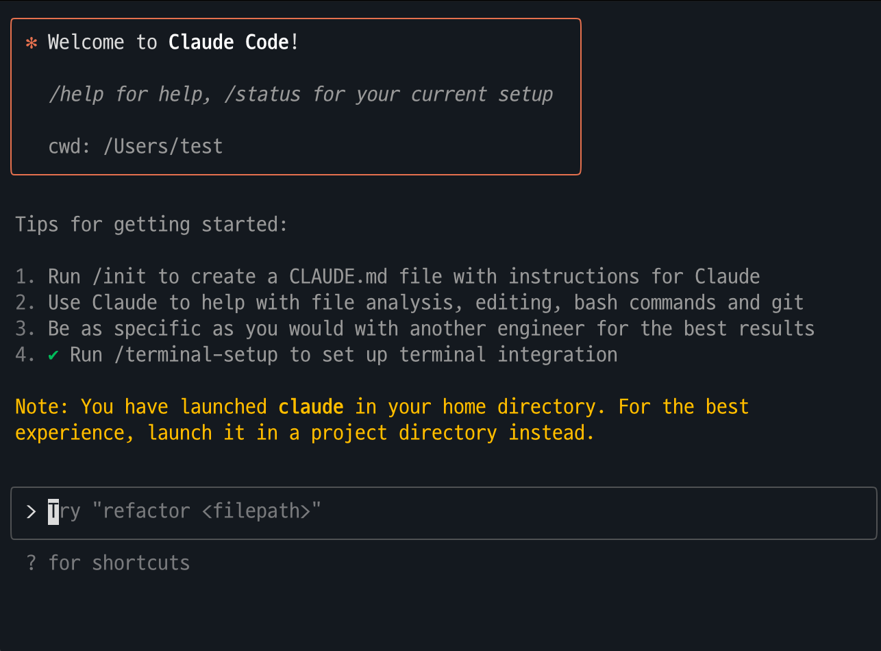This screenshot has height=651, width=881.
Task: Click the highlighted cursor block on T
Action: 53,511
